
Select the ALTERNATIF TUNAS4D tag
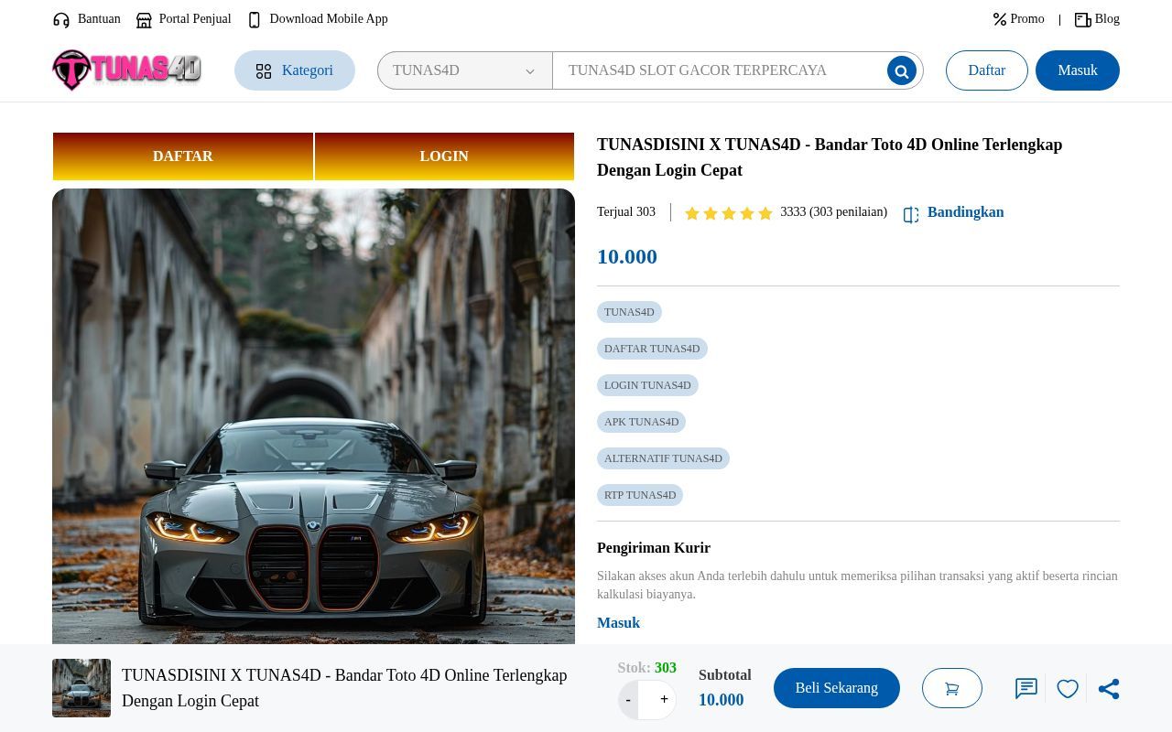[x=663, y=458]
